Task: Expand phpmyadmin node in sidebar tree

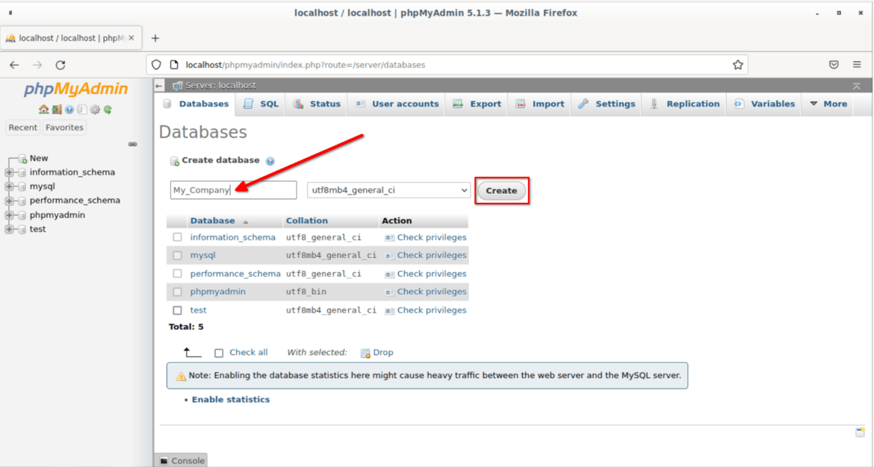Action: click(10, 215)
